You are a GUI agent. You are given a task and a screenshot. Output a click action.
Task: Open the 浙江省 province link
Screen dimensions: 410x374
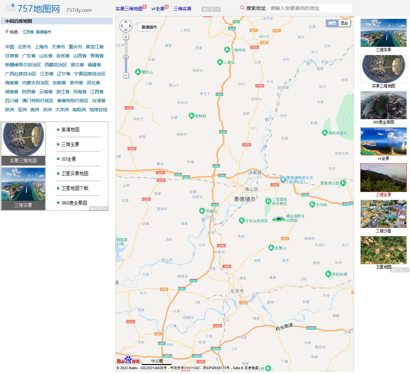63,92
